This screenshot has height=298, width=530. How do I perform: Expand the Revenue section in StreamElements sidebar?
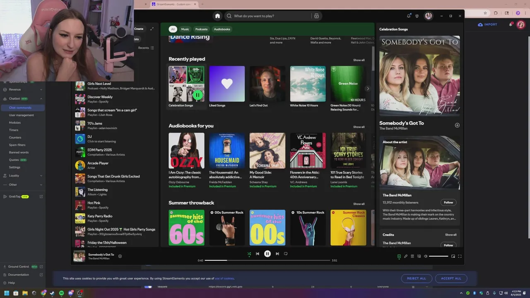click(41, 89)
